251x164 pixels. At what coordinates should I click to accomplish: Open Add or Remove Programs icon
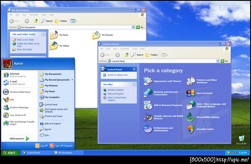click(148, 105)
